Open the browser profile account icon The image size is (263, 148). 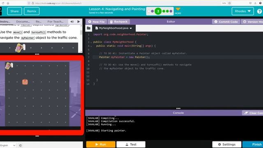pyautogui.click(x=260, y=3)
